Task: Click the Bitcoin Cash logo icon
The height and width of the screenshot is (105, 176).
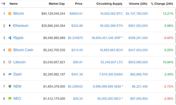Action: [x=10, y=50]
